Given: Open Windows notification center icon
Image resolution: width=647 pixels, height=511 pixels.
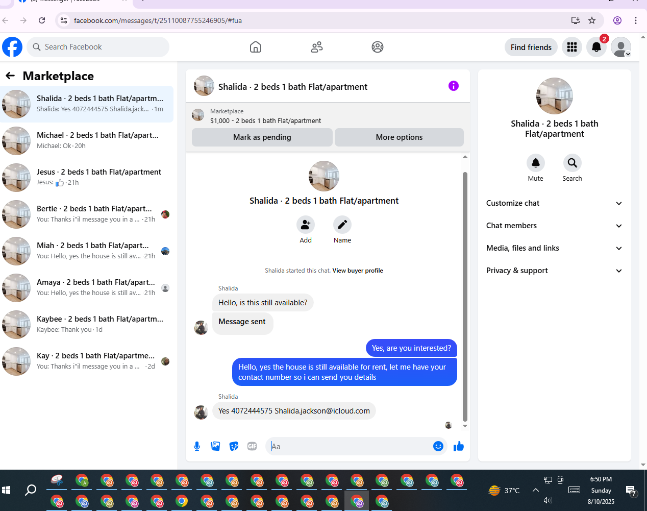Looking at the screenshot, I should tap(632, 491).
